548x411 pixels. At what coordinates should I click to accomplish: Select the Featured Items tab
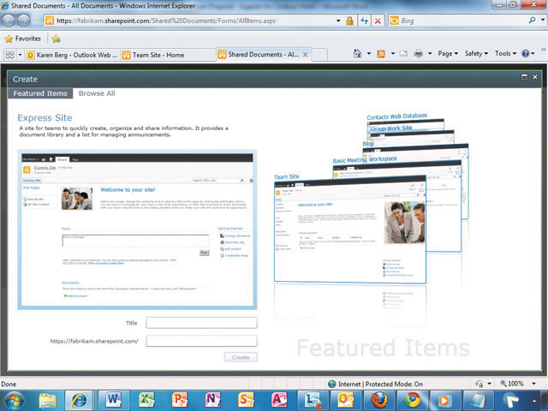point(40,93)
